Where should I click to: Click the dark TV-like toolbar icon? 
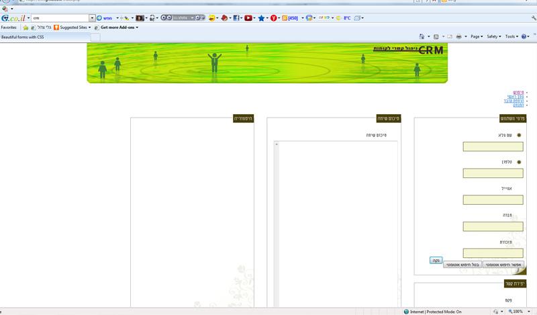tap(140, 18)
